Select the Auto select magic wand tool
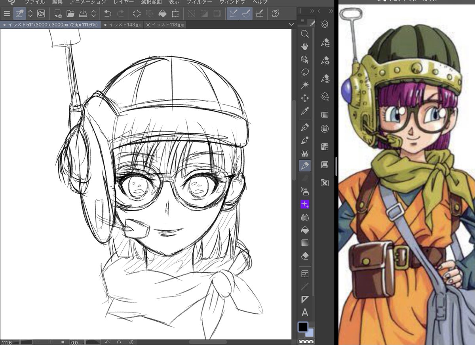Viewport: 475px width, 345px height. coord(305,85)
